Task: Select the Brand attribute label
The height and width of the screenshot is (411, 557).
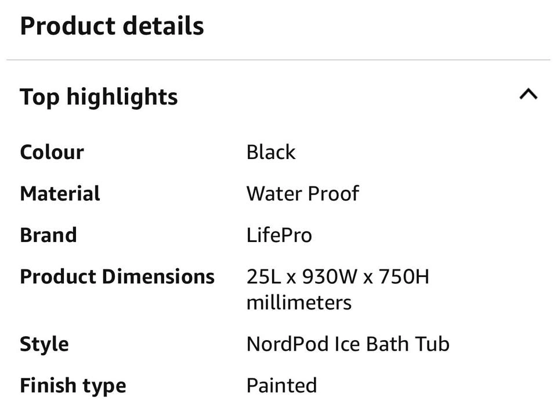Action: pyautogui.click(x=48, y=235)
